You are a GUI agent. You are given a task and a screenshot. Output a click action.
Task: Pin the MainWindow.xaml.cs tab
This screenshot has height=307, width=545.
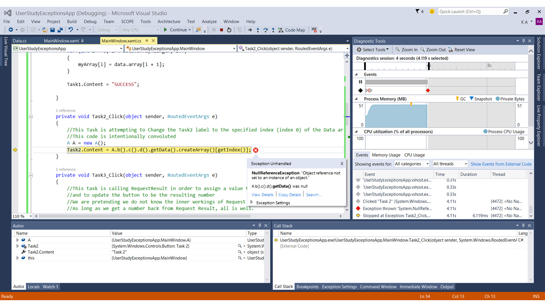(146, 41)
